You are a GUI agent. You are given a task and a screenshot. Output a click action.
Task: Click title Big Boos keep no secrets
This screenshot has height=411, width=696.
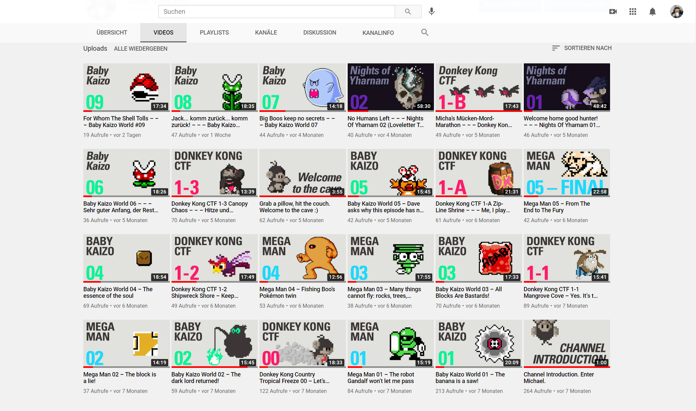297,121
